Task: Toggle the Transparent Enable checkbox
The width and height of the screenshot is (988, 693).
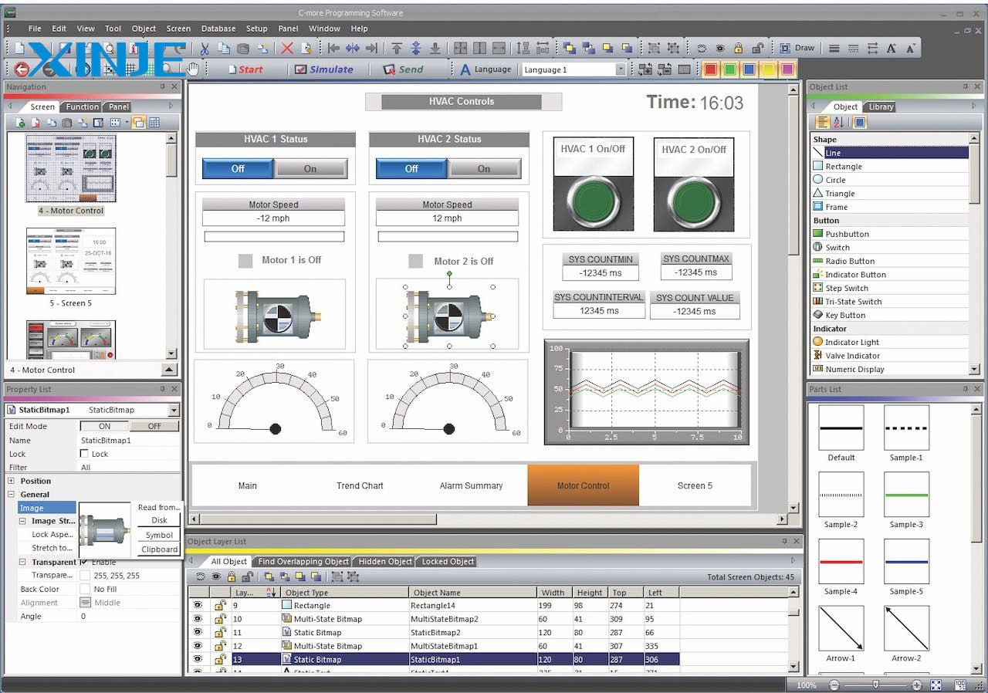Action: click(85, 562)
